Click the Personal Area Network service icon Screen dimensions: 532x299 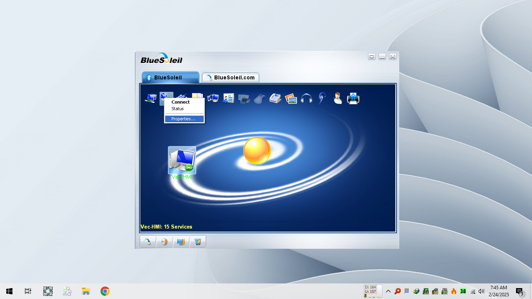tap(150, 98)
